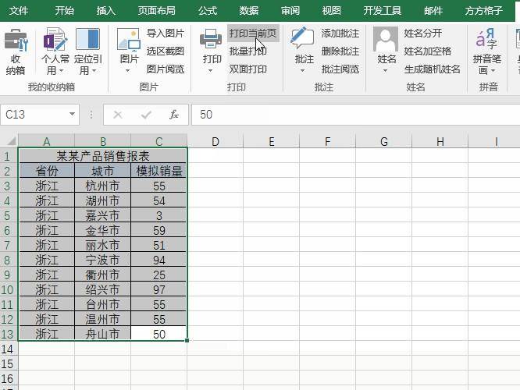Click 选区截图 button

(166, 51)
